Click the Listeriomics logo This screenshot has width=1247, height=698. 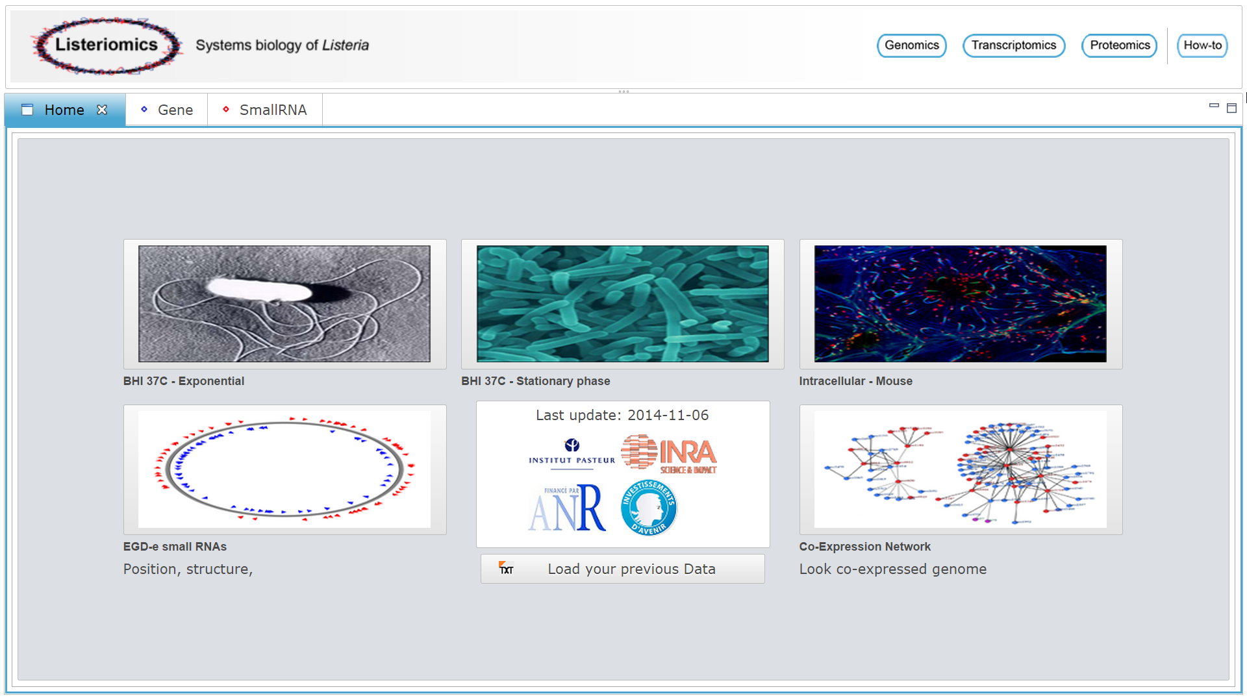pyautogui.click(x=107, y=45)
